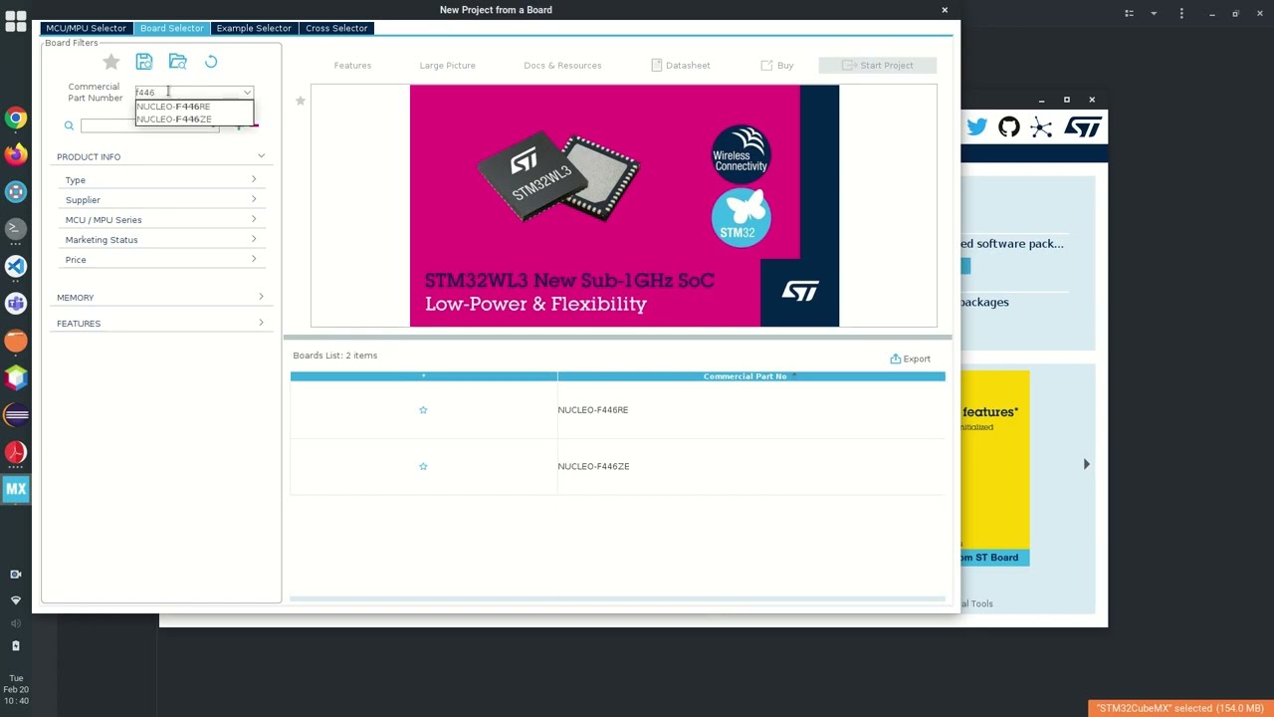Select the NUCLEO-F446ZE row in Boards List

click(x=617, y=466)
